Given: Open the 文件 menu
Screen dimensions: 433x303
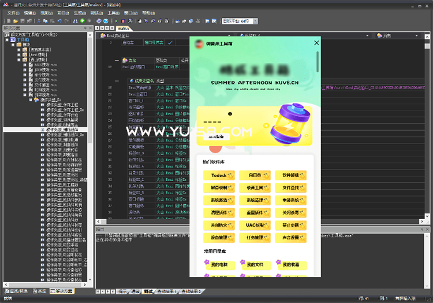Looking at the screenshot, I should click(x=13, y=12).
